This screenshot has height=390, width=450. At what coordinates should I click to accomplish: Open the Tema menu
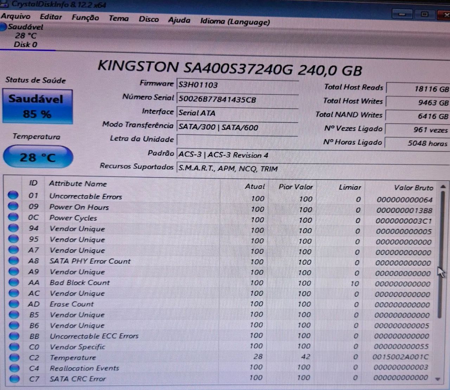(118, 18)
